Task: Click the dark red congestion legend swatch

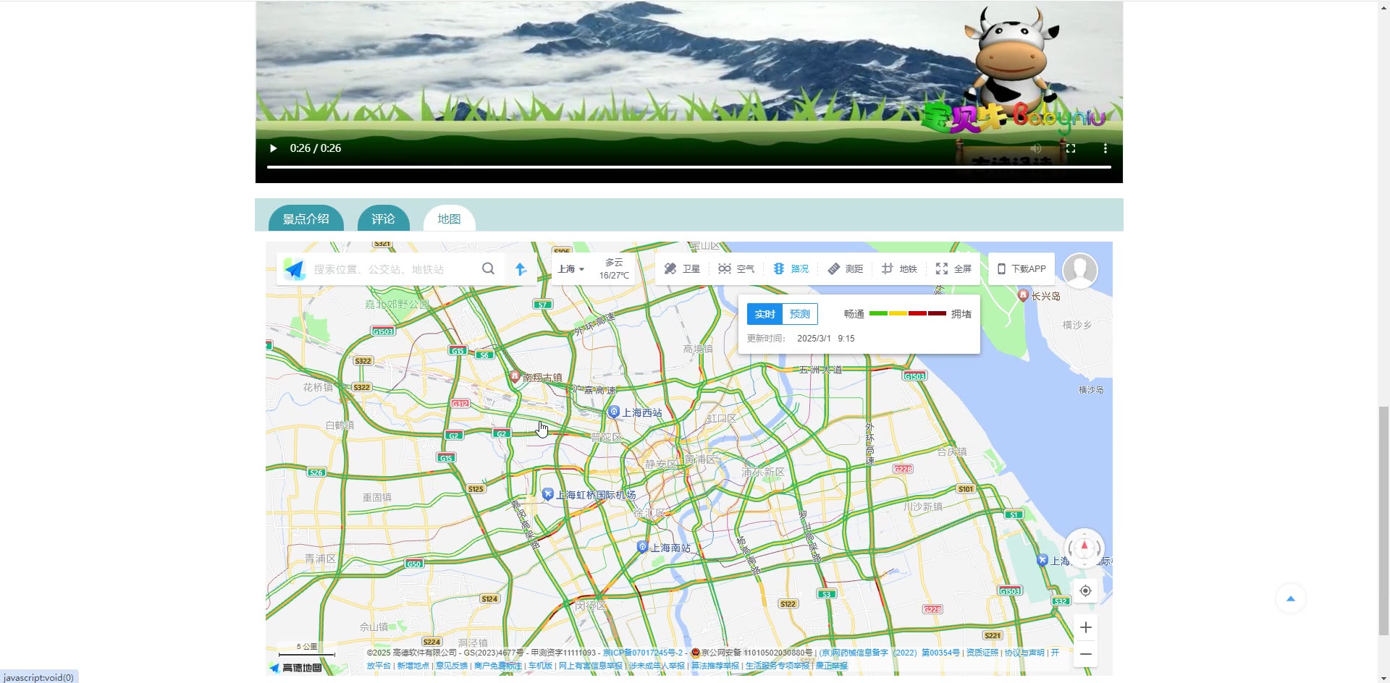Action: click(938, 313)
